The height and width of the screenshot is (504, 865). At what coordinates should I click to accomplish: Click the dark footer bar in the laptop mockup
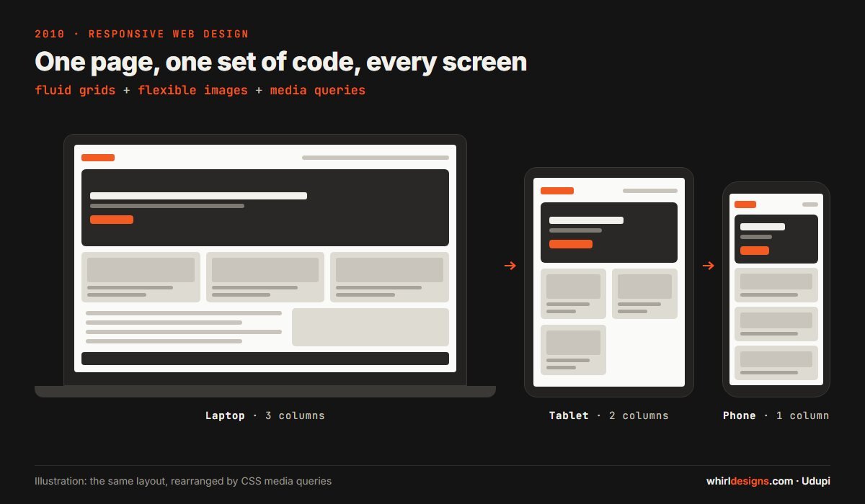click(265, 359)
